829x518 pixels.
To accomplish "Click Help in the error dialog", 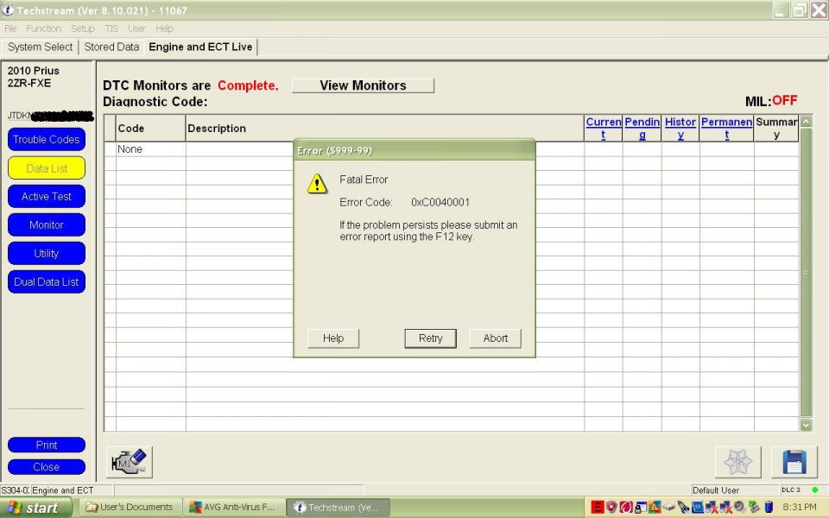I will (333, 338).
